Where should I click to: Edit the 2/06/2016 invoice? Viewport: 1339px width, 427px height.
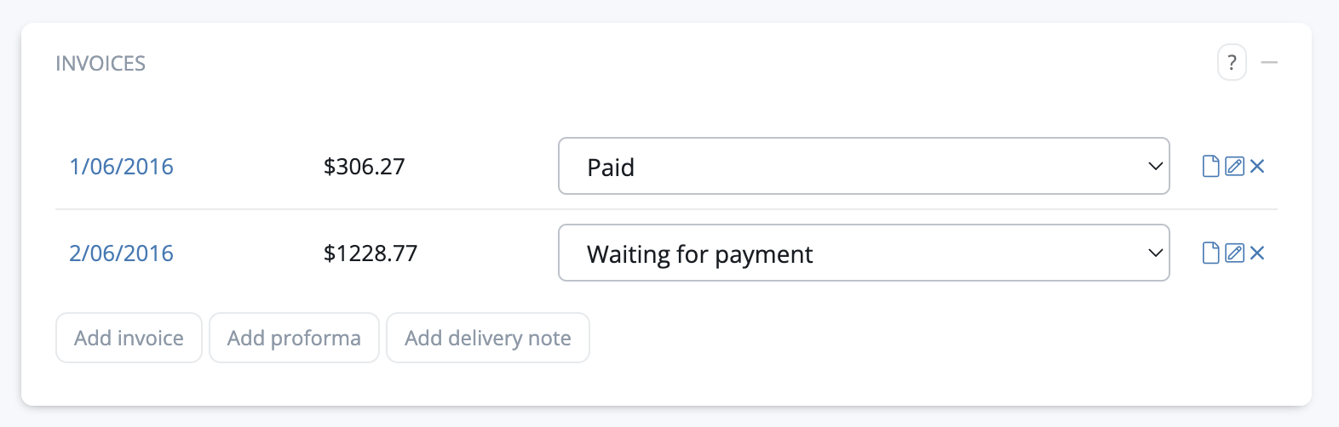(1234, 253)
